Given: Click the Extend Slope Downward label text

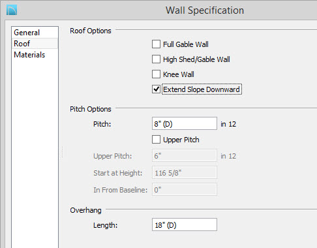Looking at the screenshot, I should (202, 89).
